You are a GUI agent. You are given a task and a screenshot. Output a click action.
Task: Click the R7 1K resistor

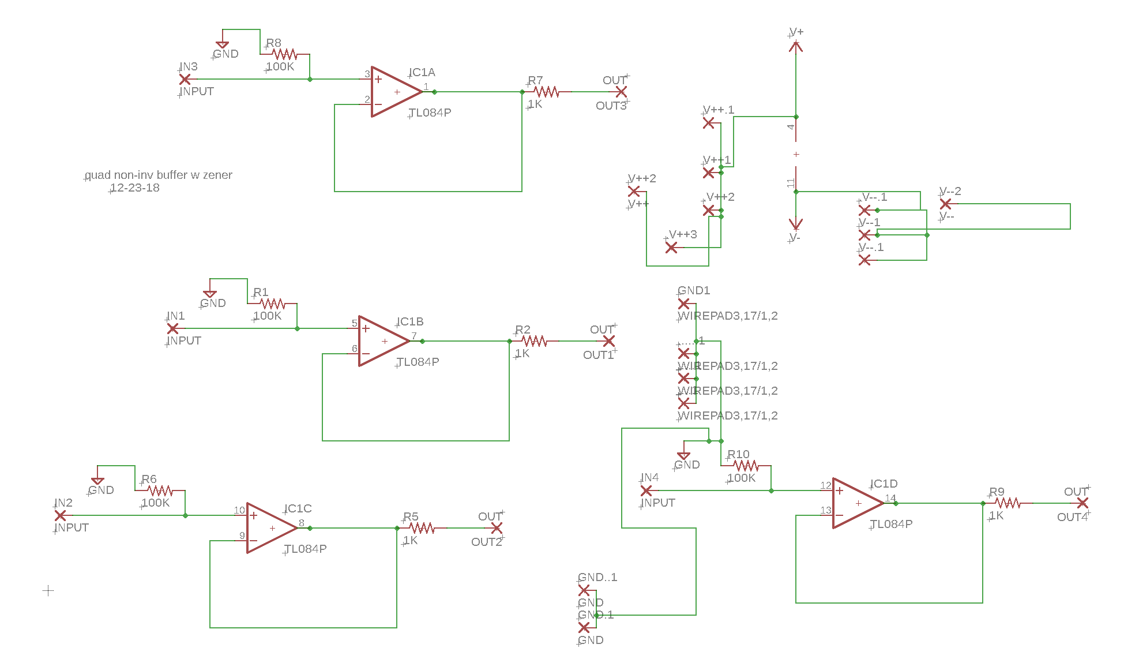[547, 92]
